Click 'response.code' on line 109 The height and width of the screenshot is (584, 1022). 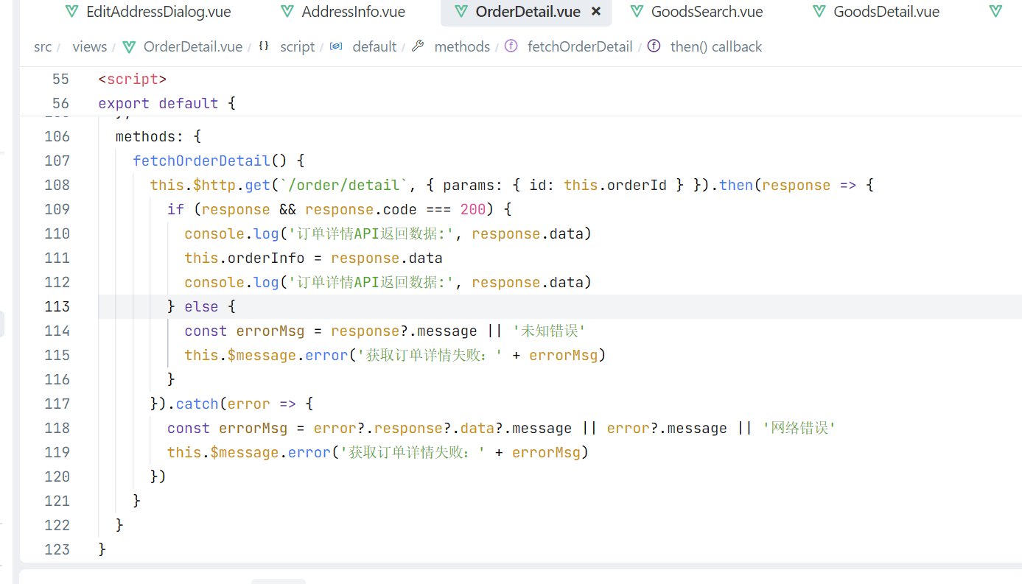point(361,209)
